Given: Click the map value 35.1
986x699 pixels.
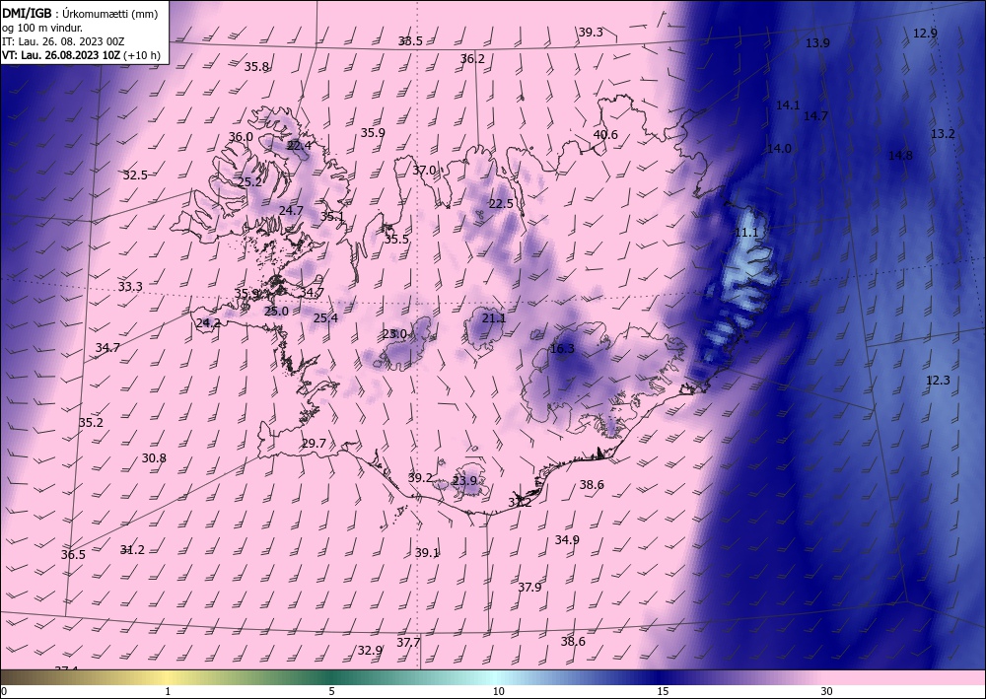Looking at the screenshot, I should [331, 218].
